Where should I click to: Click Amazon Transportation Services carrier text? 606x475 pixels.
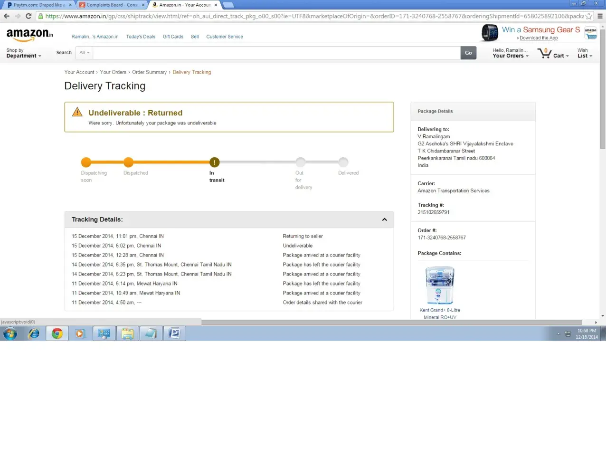pos(454,191)
